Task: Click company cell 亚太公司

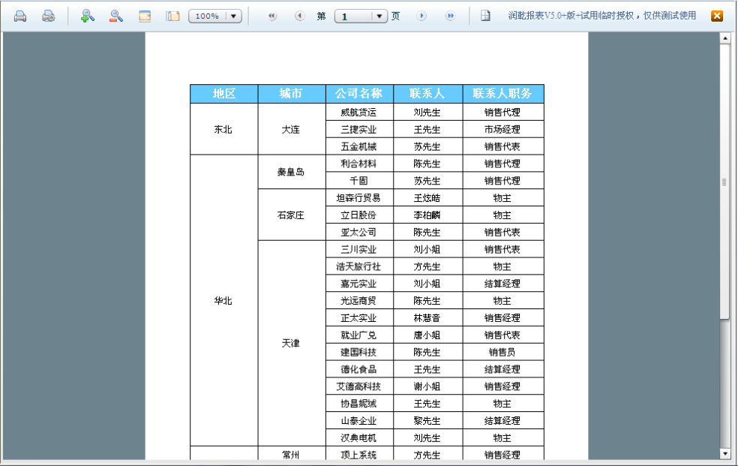Action: (359, 232)
